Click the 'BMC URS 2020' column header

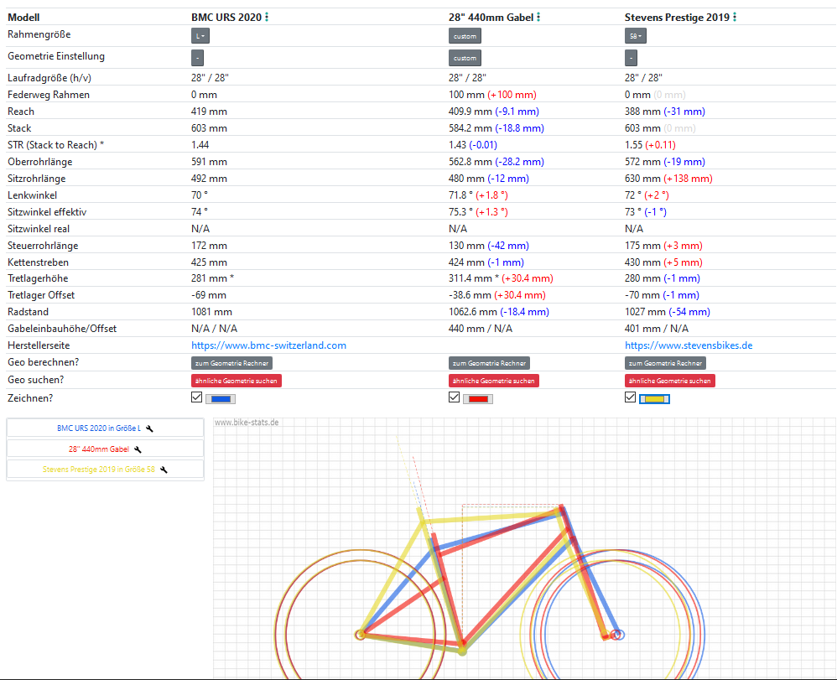226,17
